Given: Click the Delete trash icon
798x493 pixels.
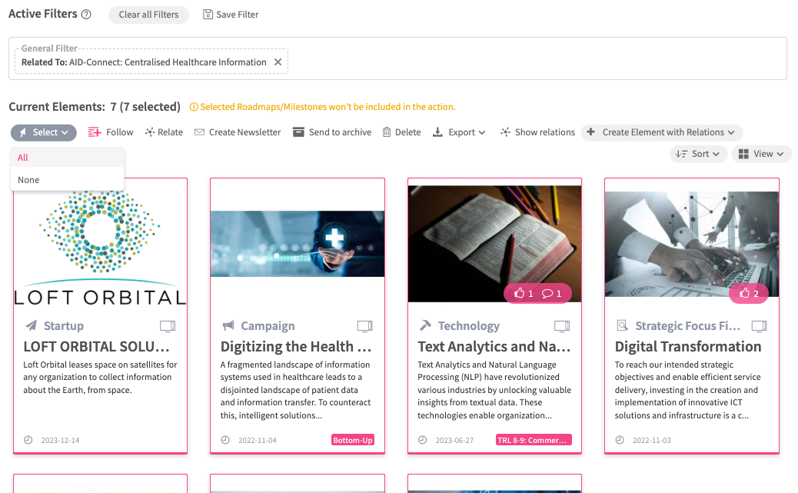Looking at the screenshot, I should 387,132.
